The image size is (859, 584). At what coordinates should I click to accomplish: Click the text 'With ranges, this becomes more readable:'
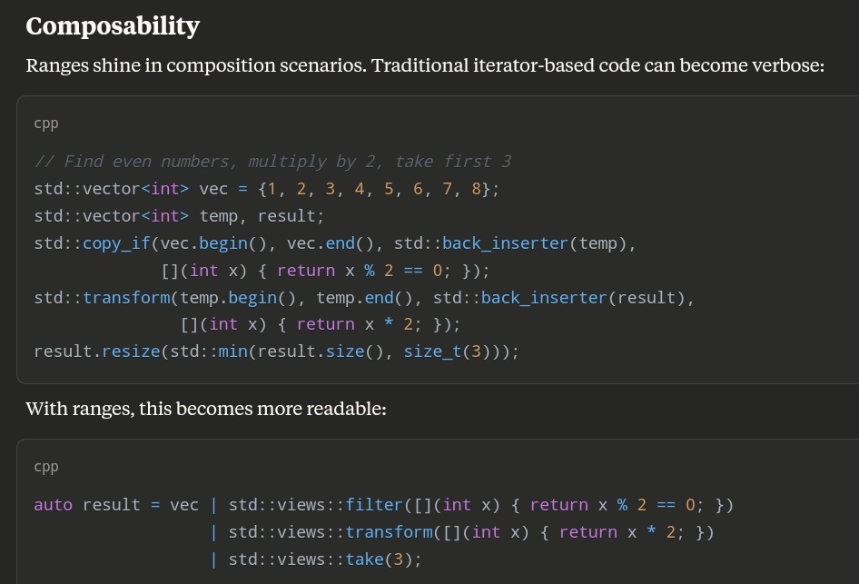(x=206, y=410)
